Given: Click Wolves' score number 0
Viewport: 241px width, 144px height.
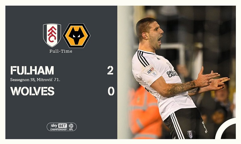Looking at the screenshot, I should pyautogui.click(x=111, y=91).
